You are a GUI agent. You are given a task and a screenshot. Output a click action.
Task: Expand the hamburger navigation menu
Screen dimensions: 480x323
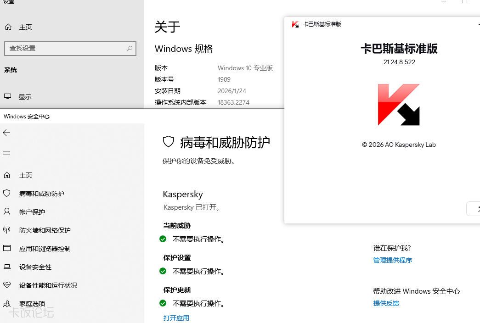pos(6,153)
